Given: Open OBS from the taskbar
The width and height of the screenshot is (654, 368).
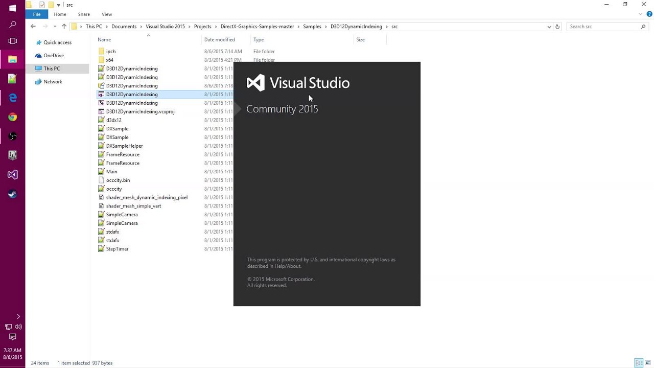Looking at the screenshot, I should point(13,136).
